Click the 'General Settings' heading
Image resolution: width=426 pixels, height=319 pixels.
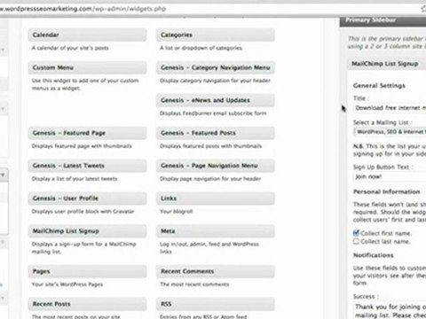(379, 86)
